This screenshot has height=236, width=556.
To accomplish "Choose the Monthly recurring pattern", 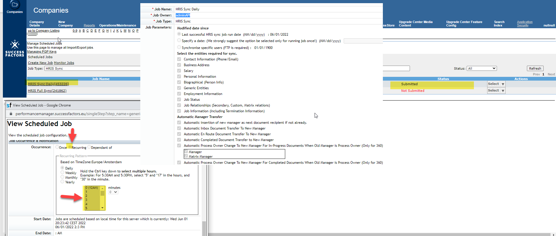I will (62, 177).
